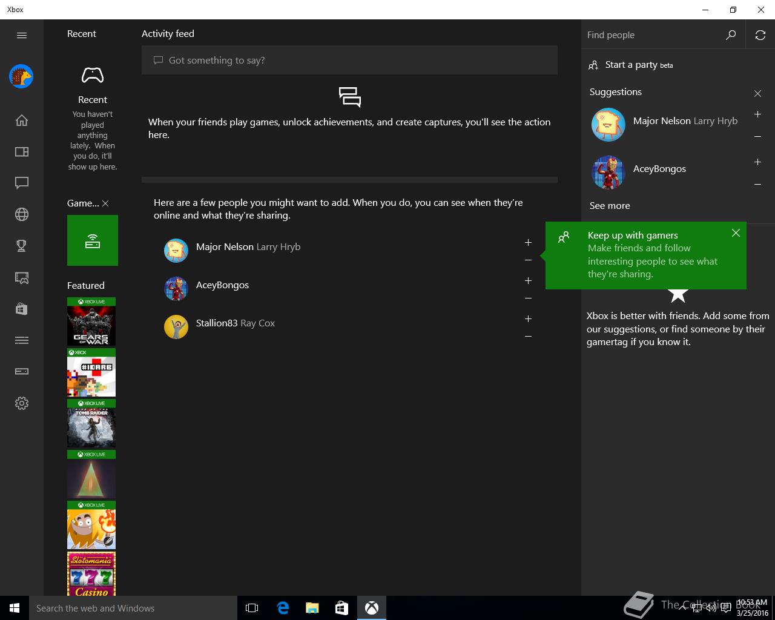Open the OneGuide list icon
Screen dimensions: 775x620
pyautogui.click(x=22, y=340)
